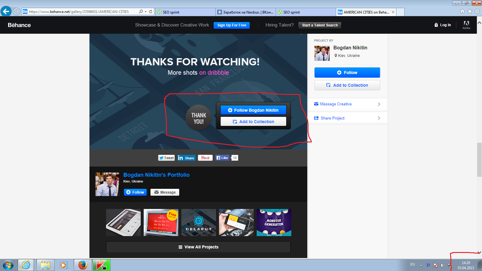Open the browser tools gear icon
The image size is (482, 271).
point(477,11)
